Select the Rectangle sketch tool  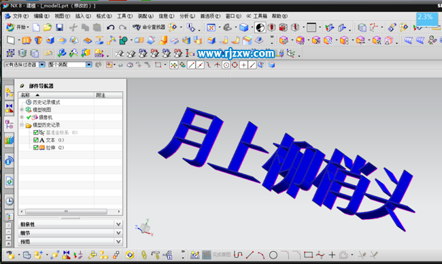click(x=308, y=255)
